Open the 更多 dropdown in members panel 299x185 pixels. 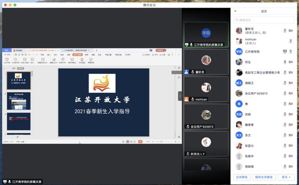pos(286,177)
